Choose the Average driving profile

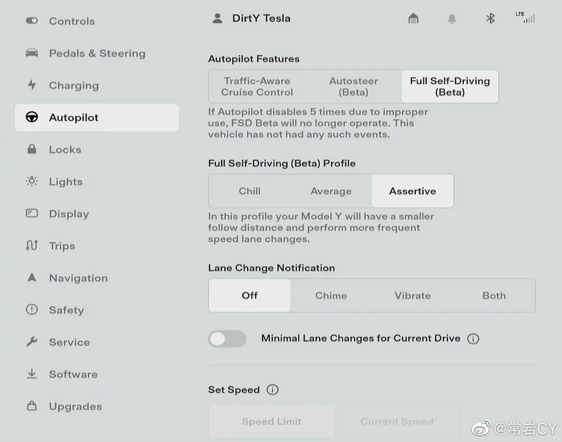(331, 191)
